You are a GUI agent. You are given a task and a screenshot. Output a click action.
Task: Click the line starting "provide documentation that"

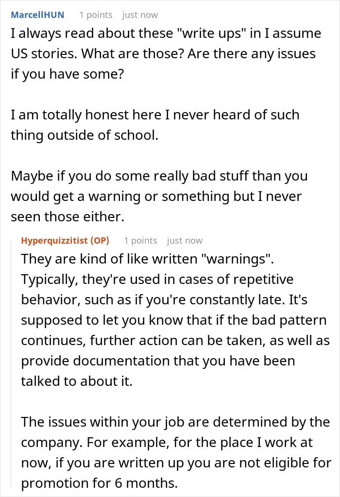point(158,361)
